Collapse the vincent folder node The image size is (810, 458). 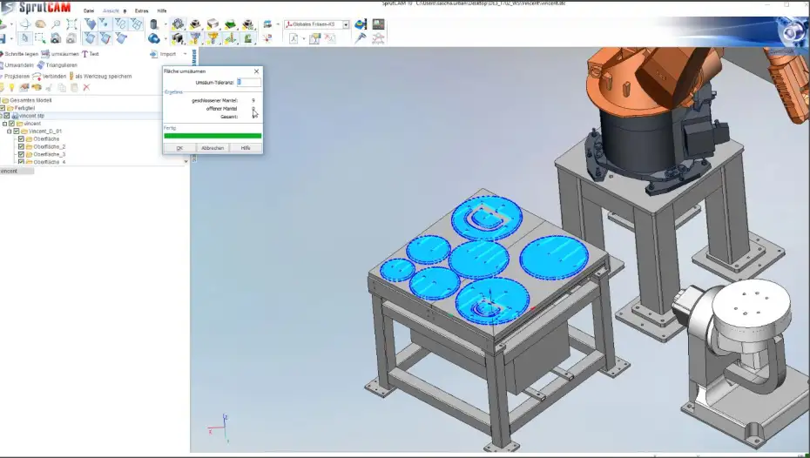pos(4,124)
